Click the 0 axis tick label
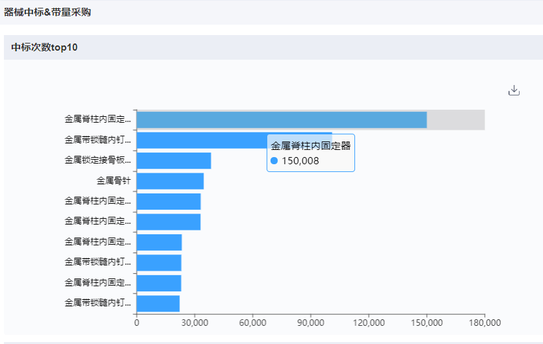Viewport: 543px width, 344px height. tap(137, 323)
